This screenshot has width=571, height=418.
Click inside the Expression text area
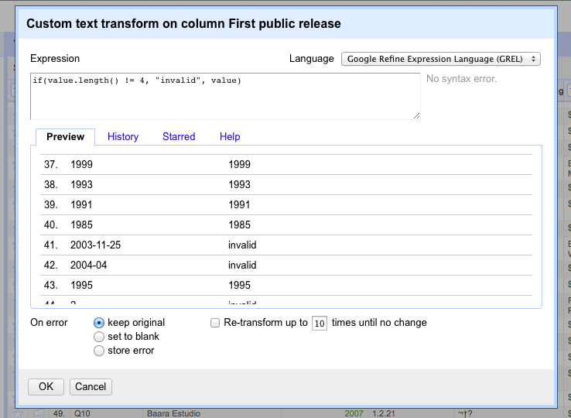tap(224, 96)
